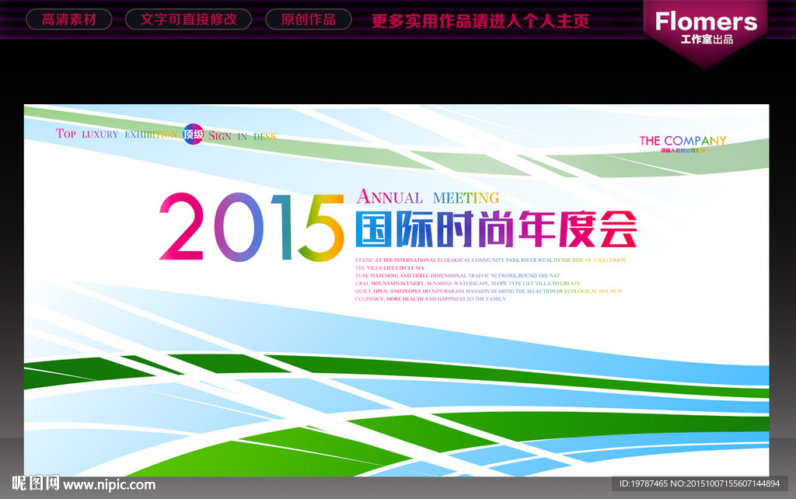Viewport: 796px width, 499px height.
Task: Click THE COMPANY logo text
Action: pyautogui.click(x=683, y=141)
